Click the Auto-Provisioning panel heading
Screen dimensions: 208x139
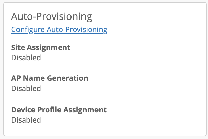click(x=52, y=16)
